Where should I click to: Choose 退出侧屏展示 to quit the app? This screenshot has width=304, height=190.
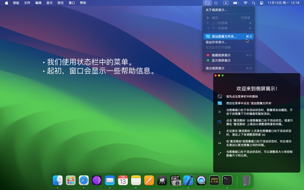215,68
